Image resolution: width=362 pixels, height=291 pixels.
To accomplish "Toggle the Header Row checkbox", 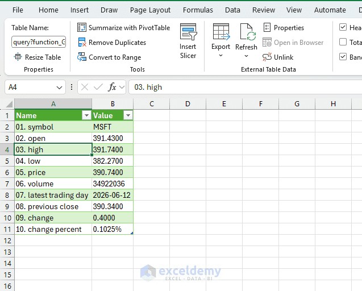I will pos(343,27).
